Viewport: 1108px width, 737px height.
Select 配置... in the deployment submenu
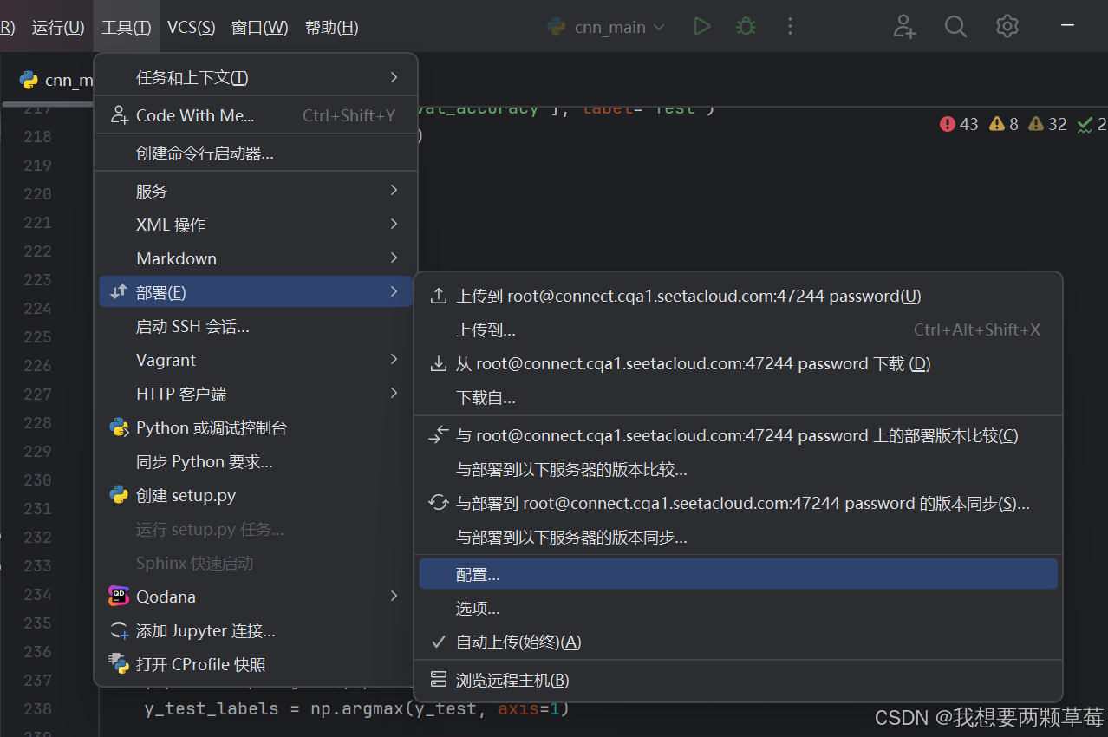click(477, 573)
